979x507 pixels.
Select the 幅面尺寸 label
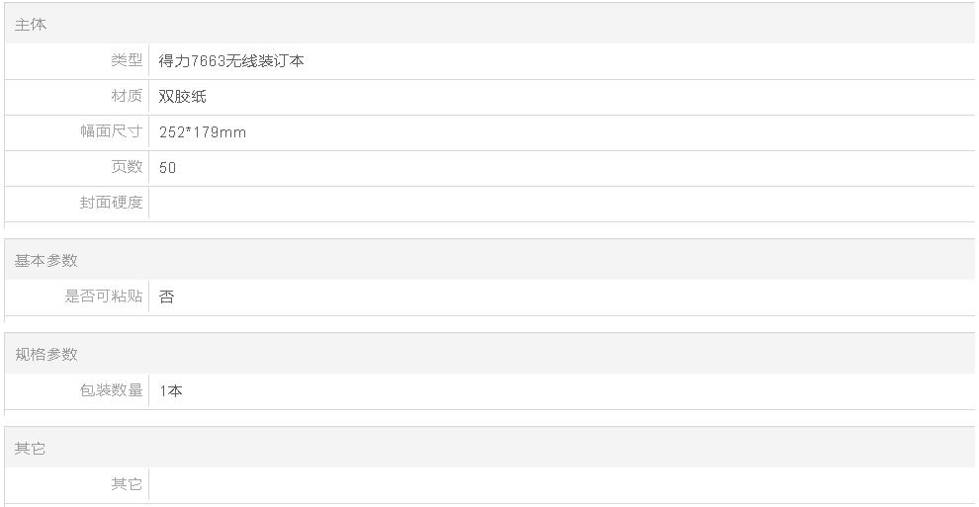111,131
